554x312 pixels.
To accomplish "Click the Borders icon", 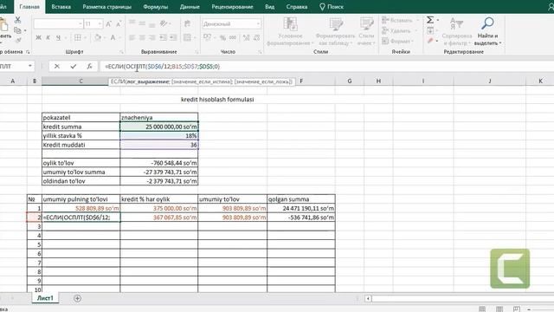I will click(78, 37).
